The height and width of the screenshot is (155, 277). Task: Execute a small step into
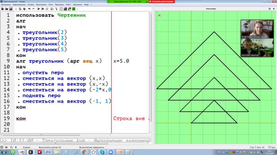pyautogui.click(x=56, y=9)
